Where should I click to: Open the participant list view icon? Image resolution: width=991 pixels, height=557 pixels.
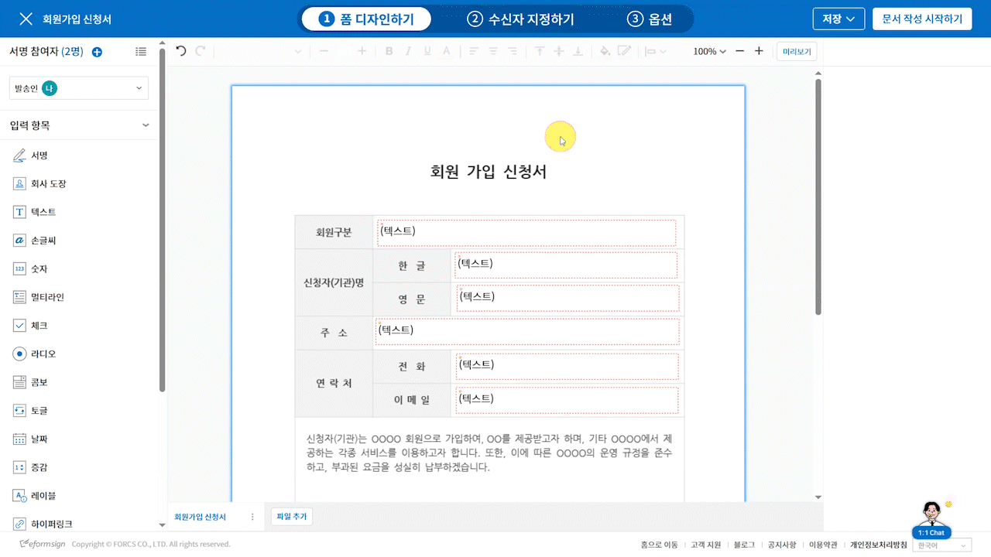pyautogui.click(x=140, y=52)
